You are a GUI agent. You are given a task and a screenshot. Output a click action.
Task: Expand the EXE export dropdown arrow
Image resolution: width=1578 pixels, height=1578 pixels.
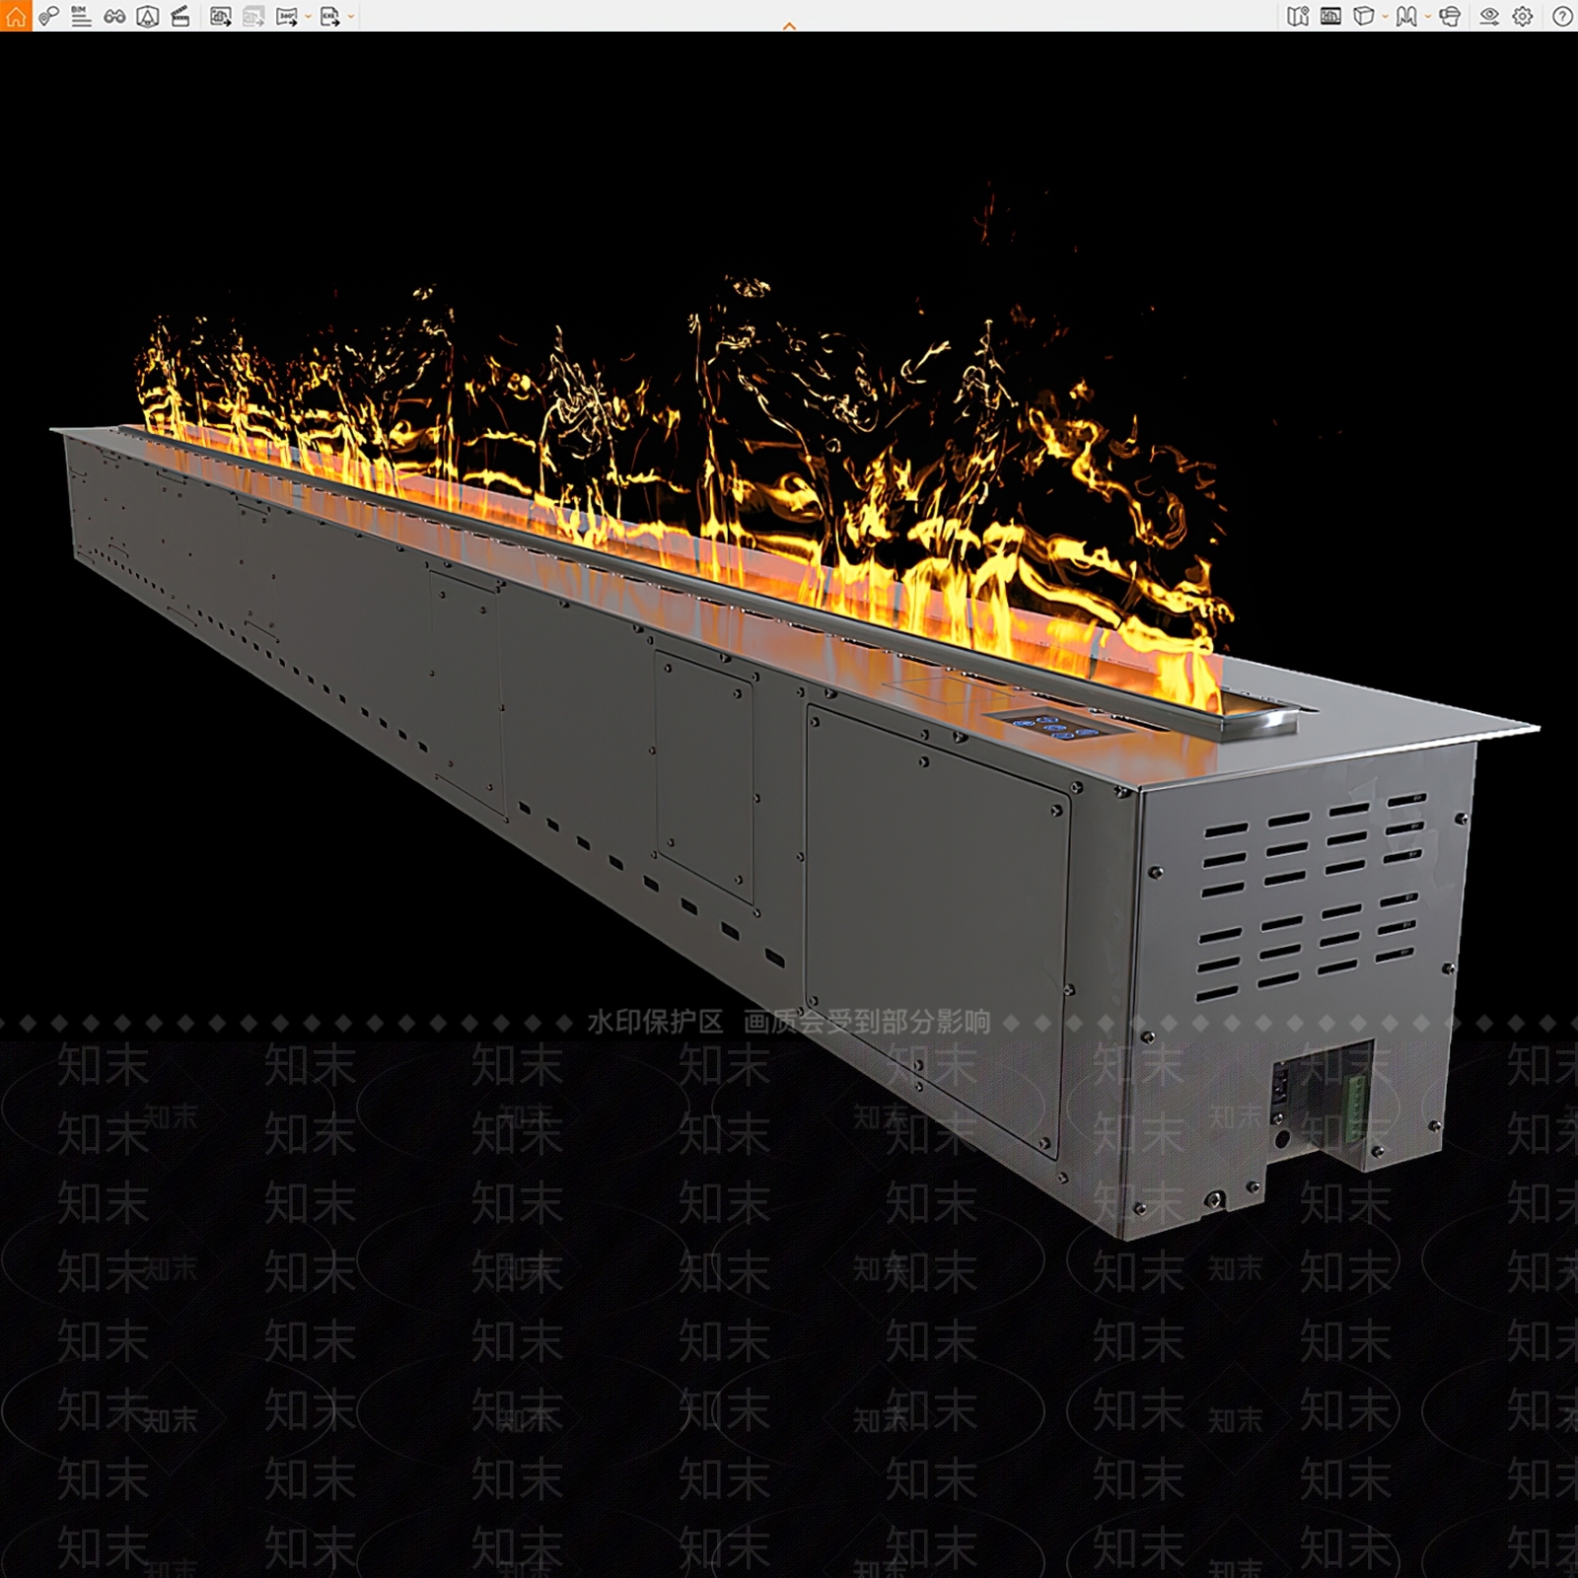[351, 17]
